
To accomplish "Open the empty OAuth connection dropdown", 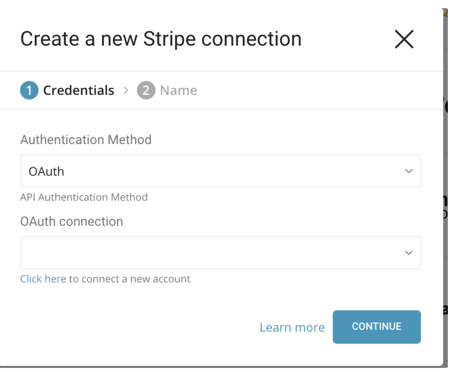I will (x=220, y=253).
